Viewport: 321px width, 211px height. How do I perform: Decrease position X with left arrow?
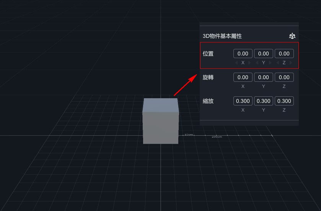pos(236,63)
